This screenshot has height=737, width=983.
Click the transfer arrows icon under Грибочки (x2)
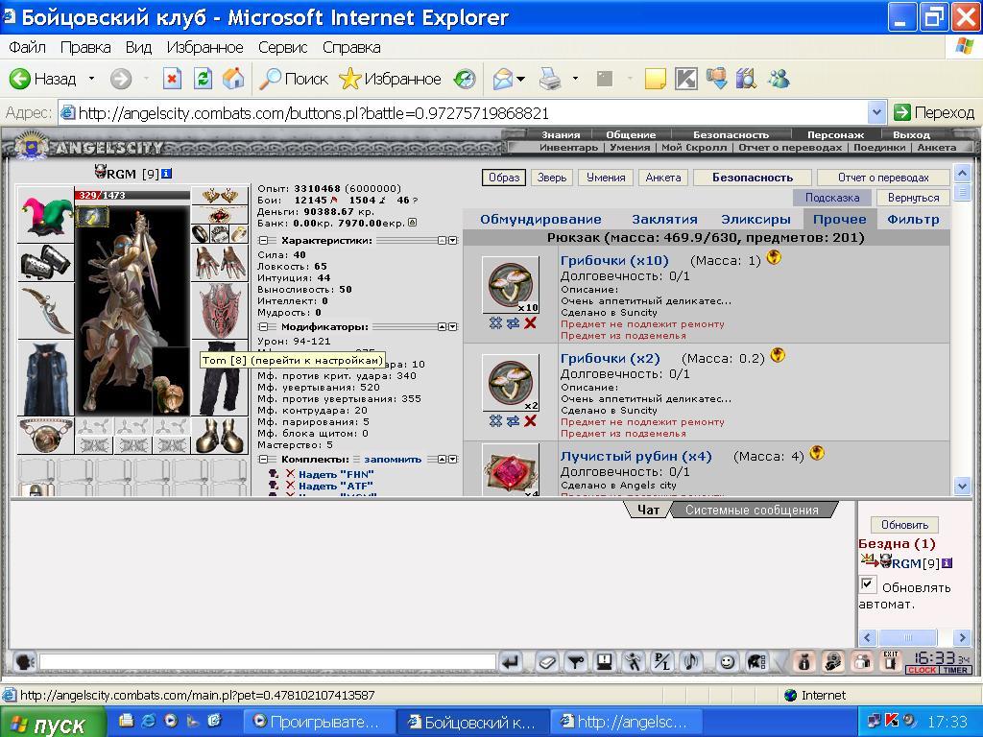pyautogui.click(x=513, y=420)
